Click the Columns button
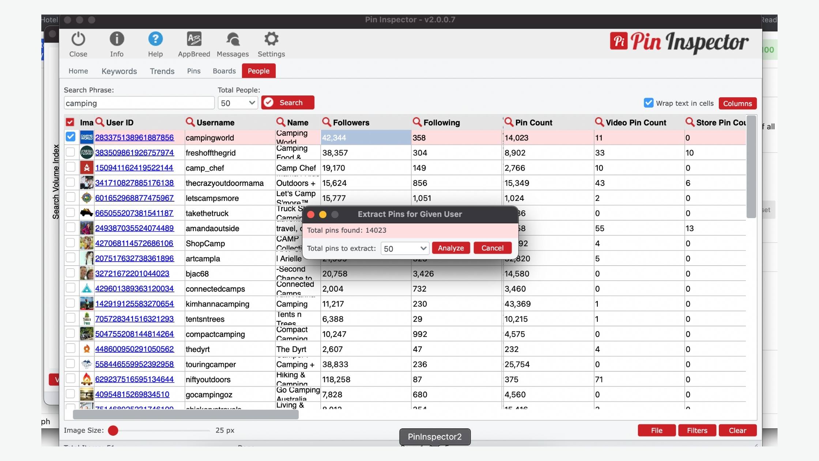The width and height of the screenshot is (819, 461). point(737,103)
